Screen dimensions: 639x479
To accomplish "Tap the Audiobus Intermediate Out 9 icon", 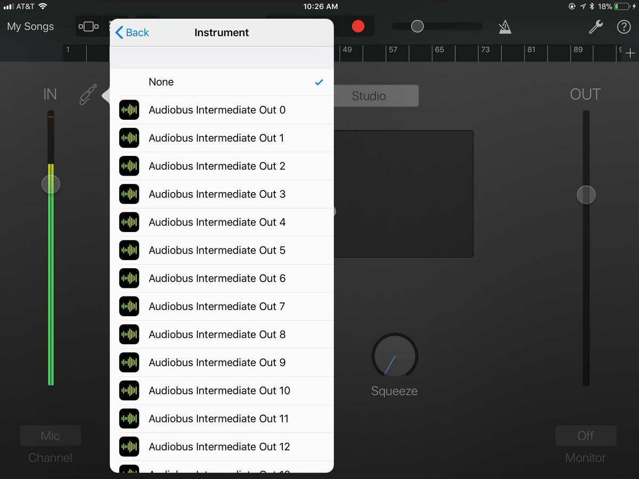I will [x=129, y=362].
